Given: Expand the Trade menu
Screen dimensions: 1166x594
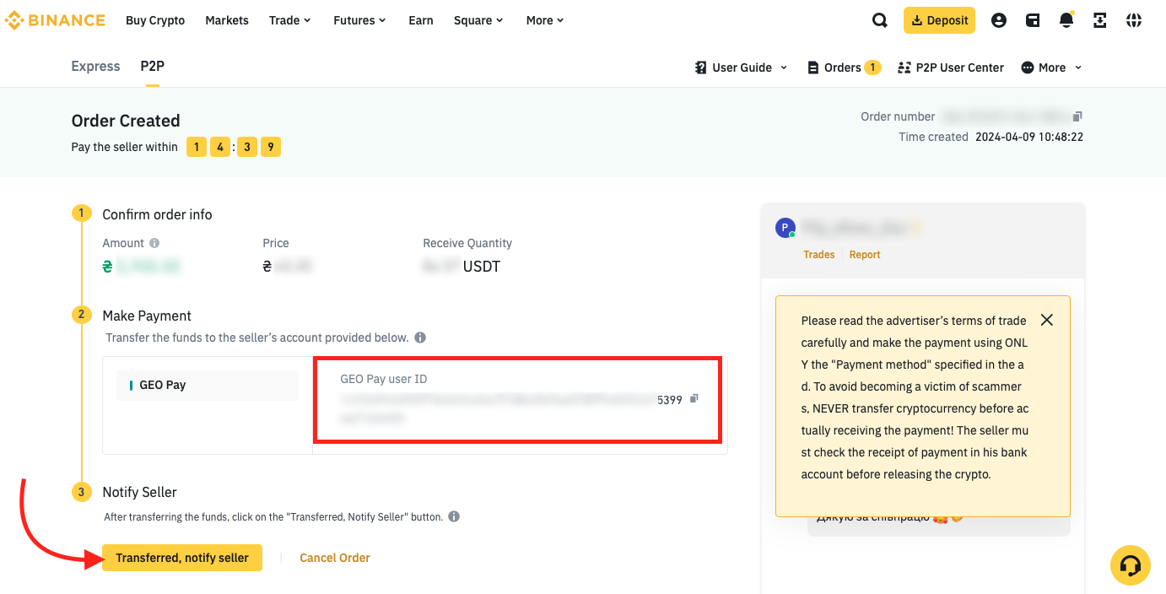Looking at the screenshot, I should coord(290,20).
